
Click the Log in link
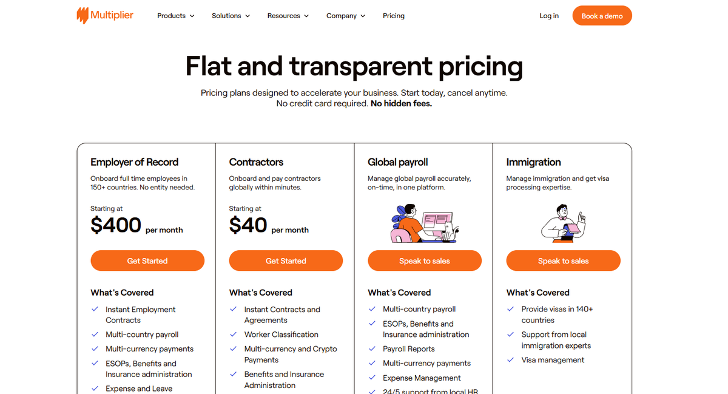coord(549,16)
